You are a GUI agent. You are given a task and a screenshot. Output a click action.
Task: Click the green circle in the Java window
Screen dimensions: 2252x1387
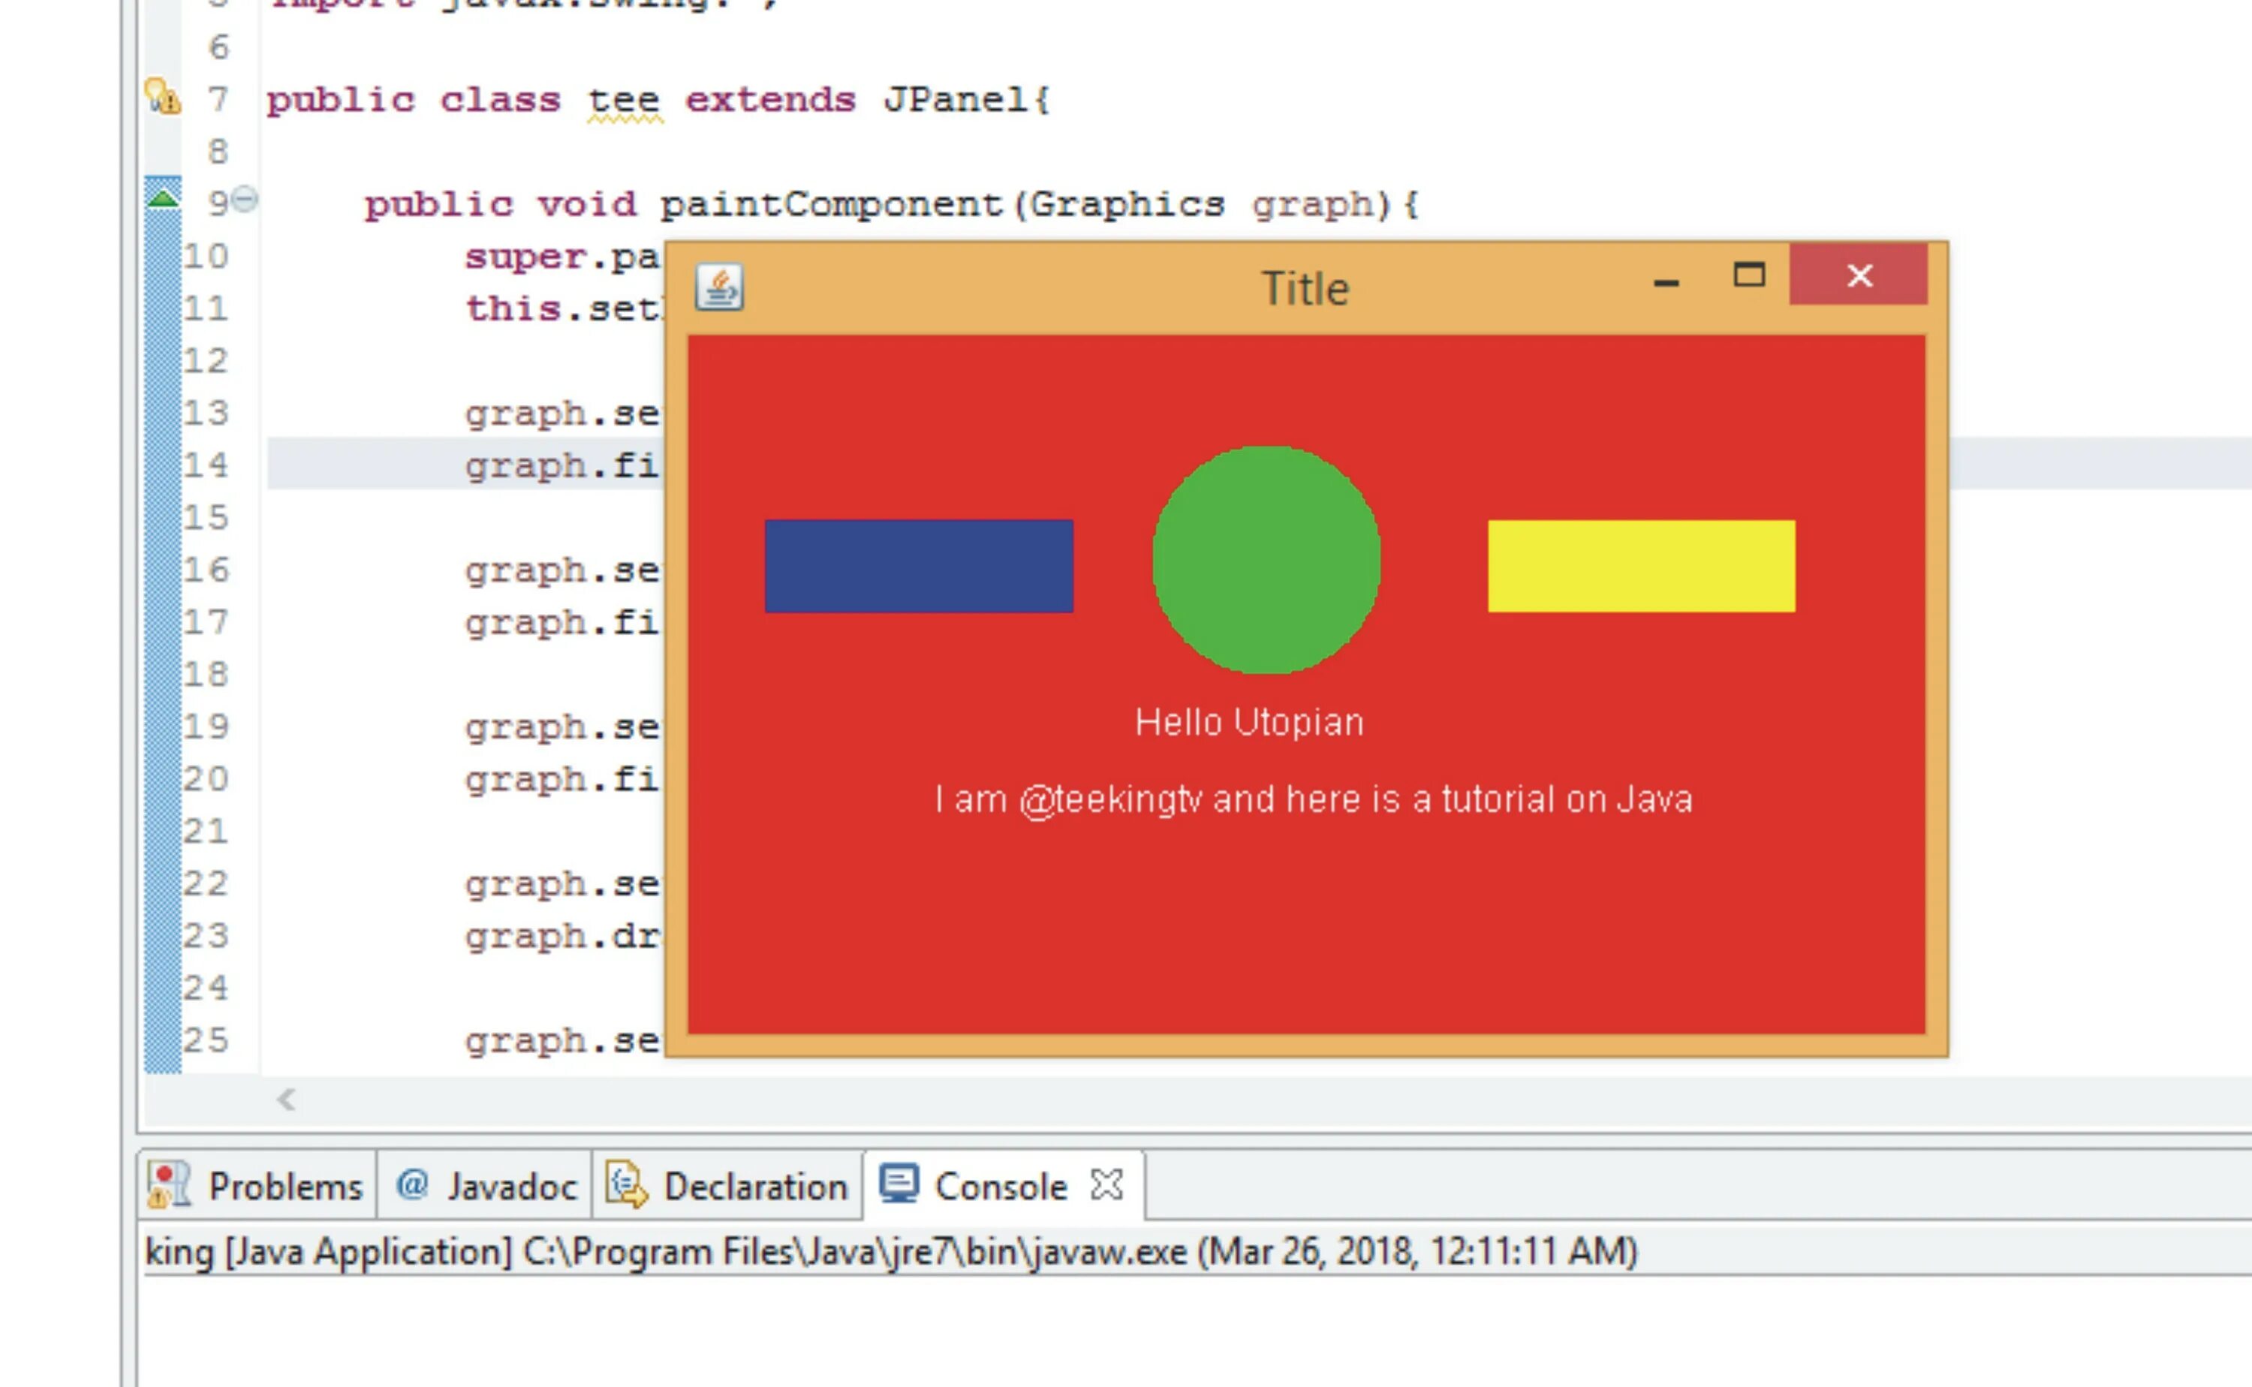(x=1266, y=560)
